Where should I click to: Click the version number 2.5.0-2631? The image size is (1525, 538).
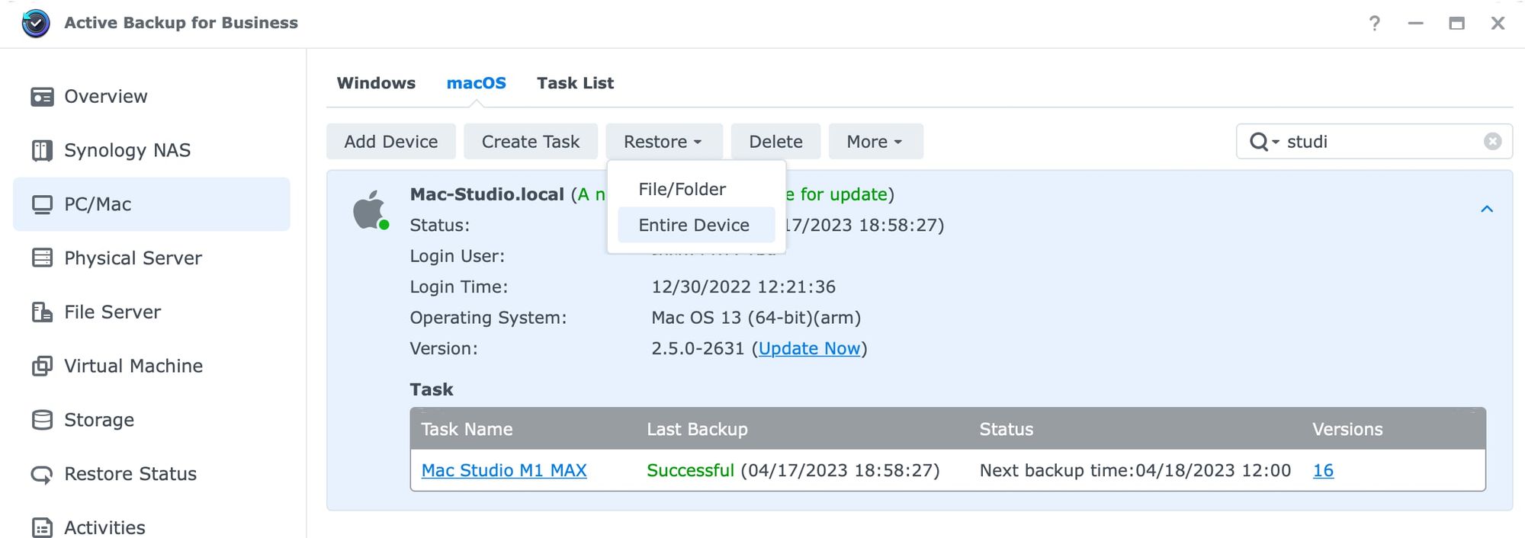(x=698, y=348)
